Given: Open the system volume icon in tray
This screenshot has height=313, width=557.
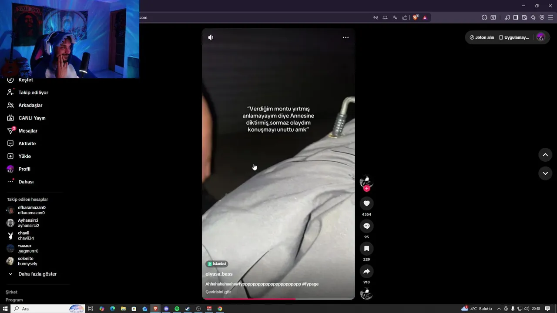Looking at the screenshot, I should (x=527, y=309).
